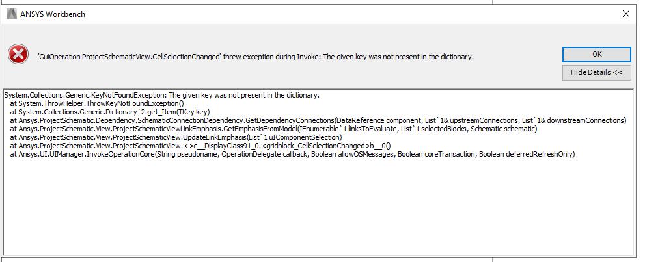Click the CellSelectionChanged exception message text

pyautogui.click(x=255, y=57)
